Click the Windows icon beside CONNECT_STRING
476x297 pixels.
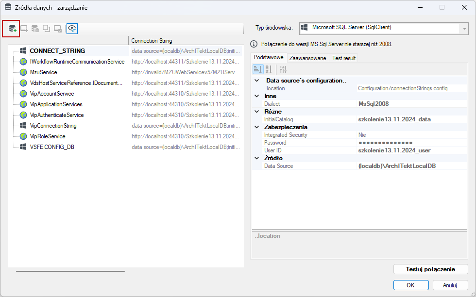(x=23, y=50)
